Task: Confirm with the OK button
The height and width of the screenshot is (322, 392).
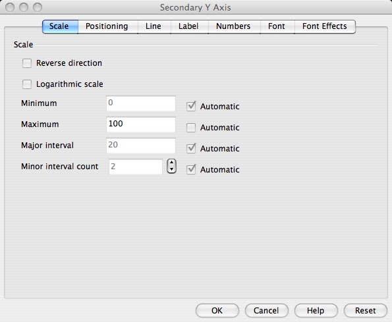Action: (x=217, y=311)
